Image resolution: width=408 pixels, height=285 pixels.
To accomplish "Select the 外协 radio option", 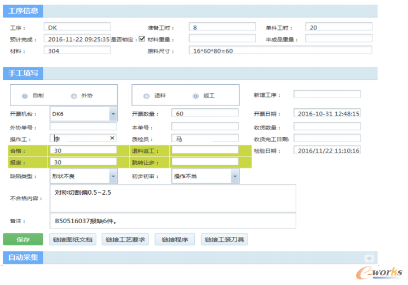I will [74, 96].
